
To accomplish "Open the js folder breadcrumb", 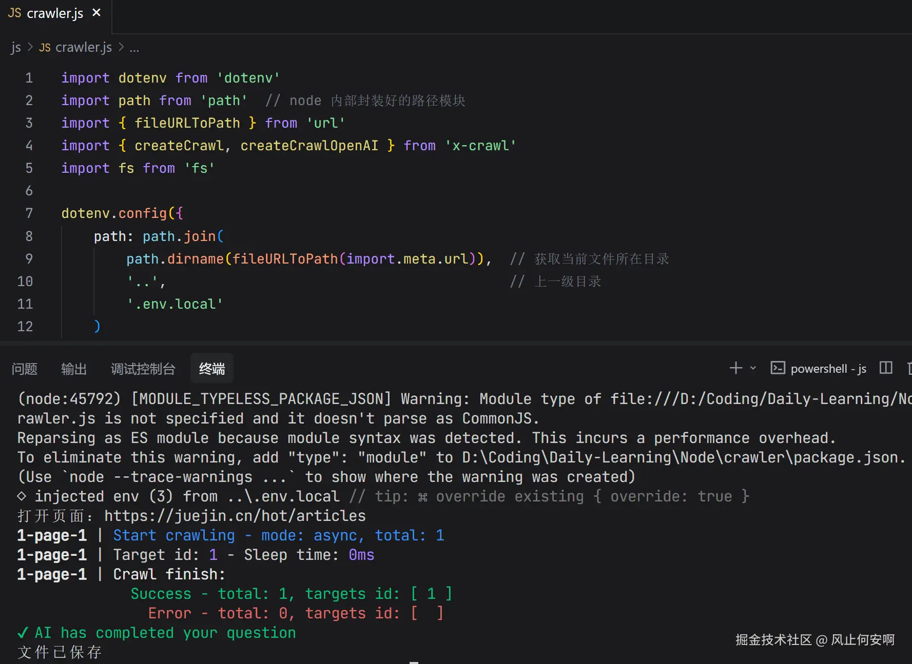I will tap(16, 48).
